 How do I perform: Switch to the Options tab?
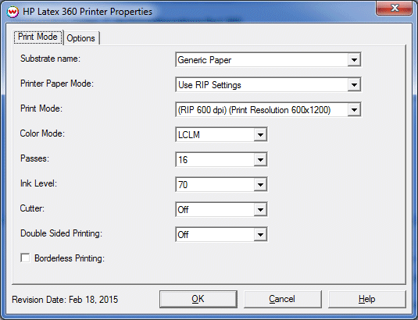(x=81, y=38)
